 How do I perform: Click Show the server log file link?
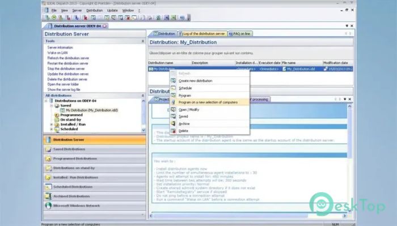click(x=64, y=89)
